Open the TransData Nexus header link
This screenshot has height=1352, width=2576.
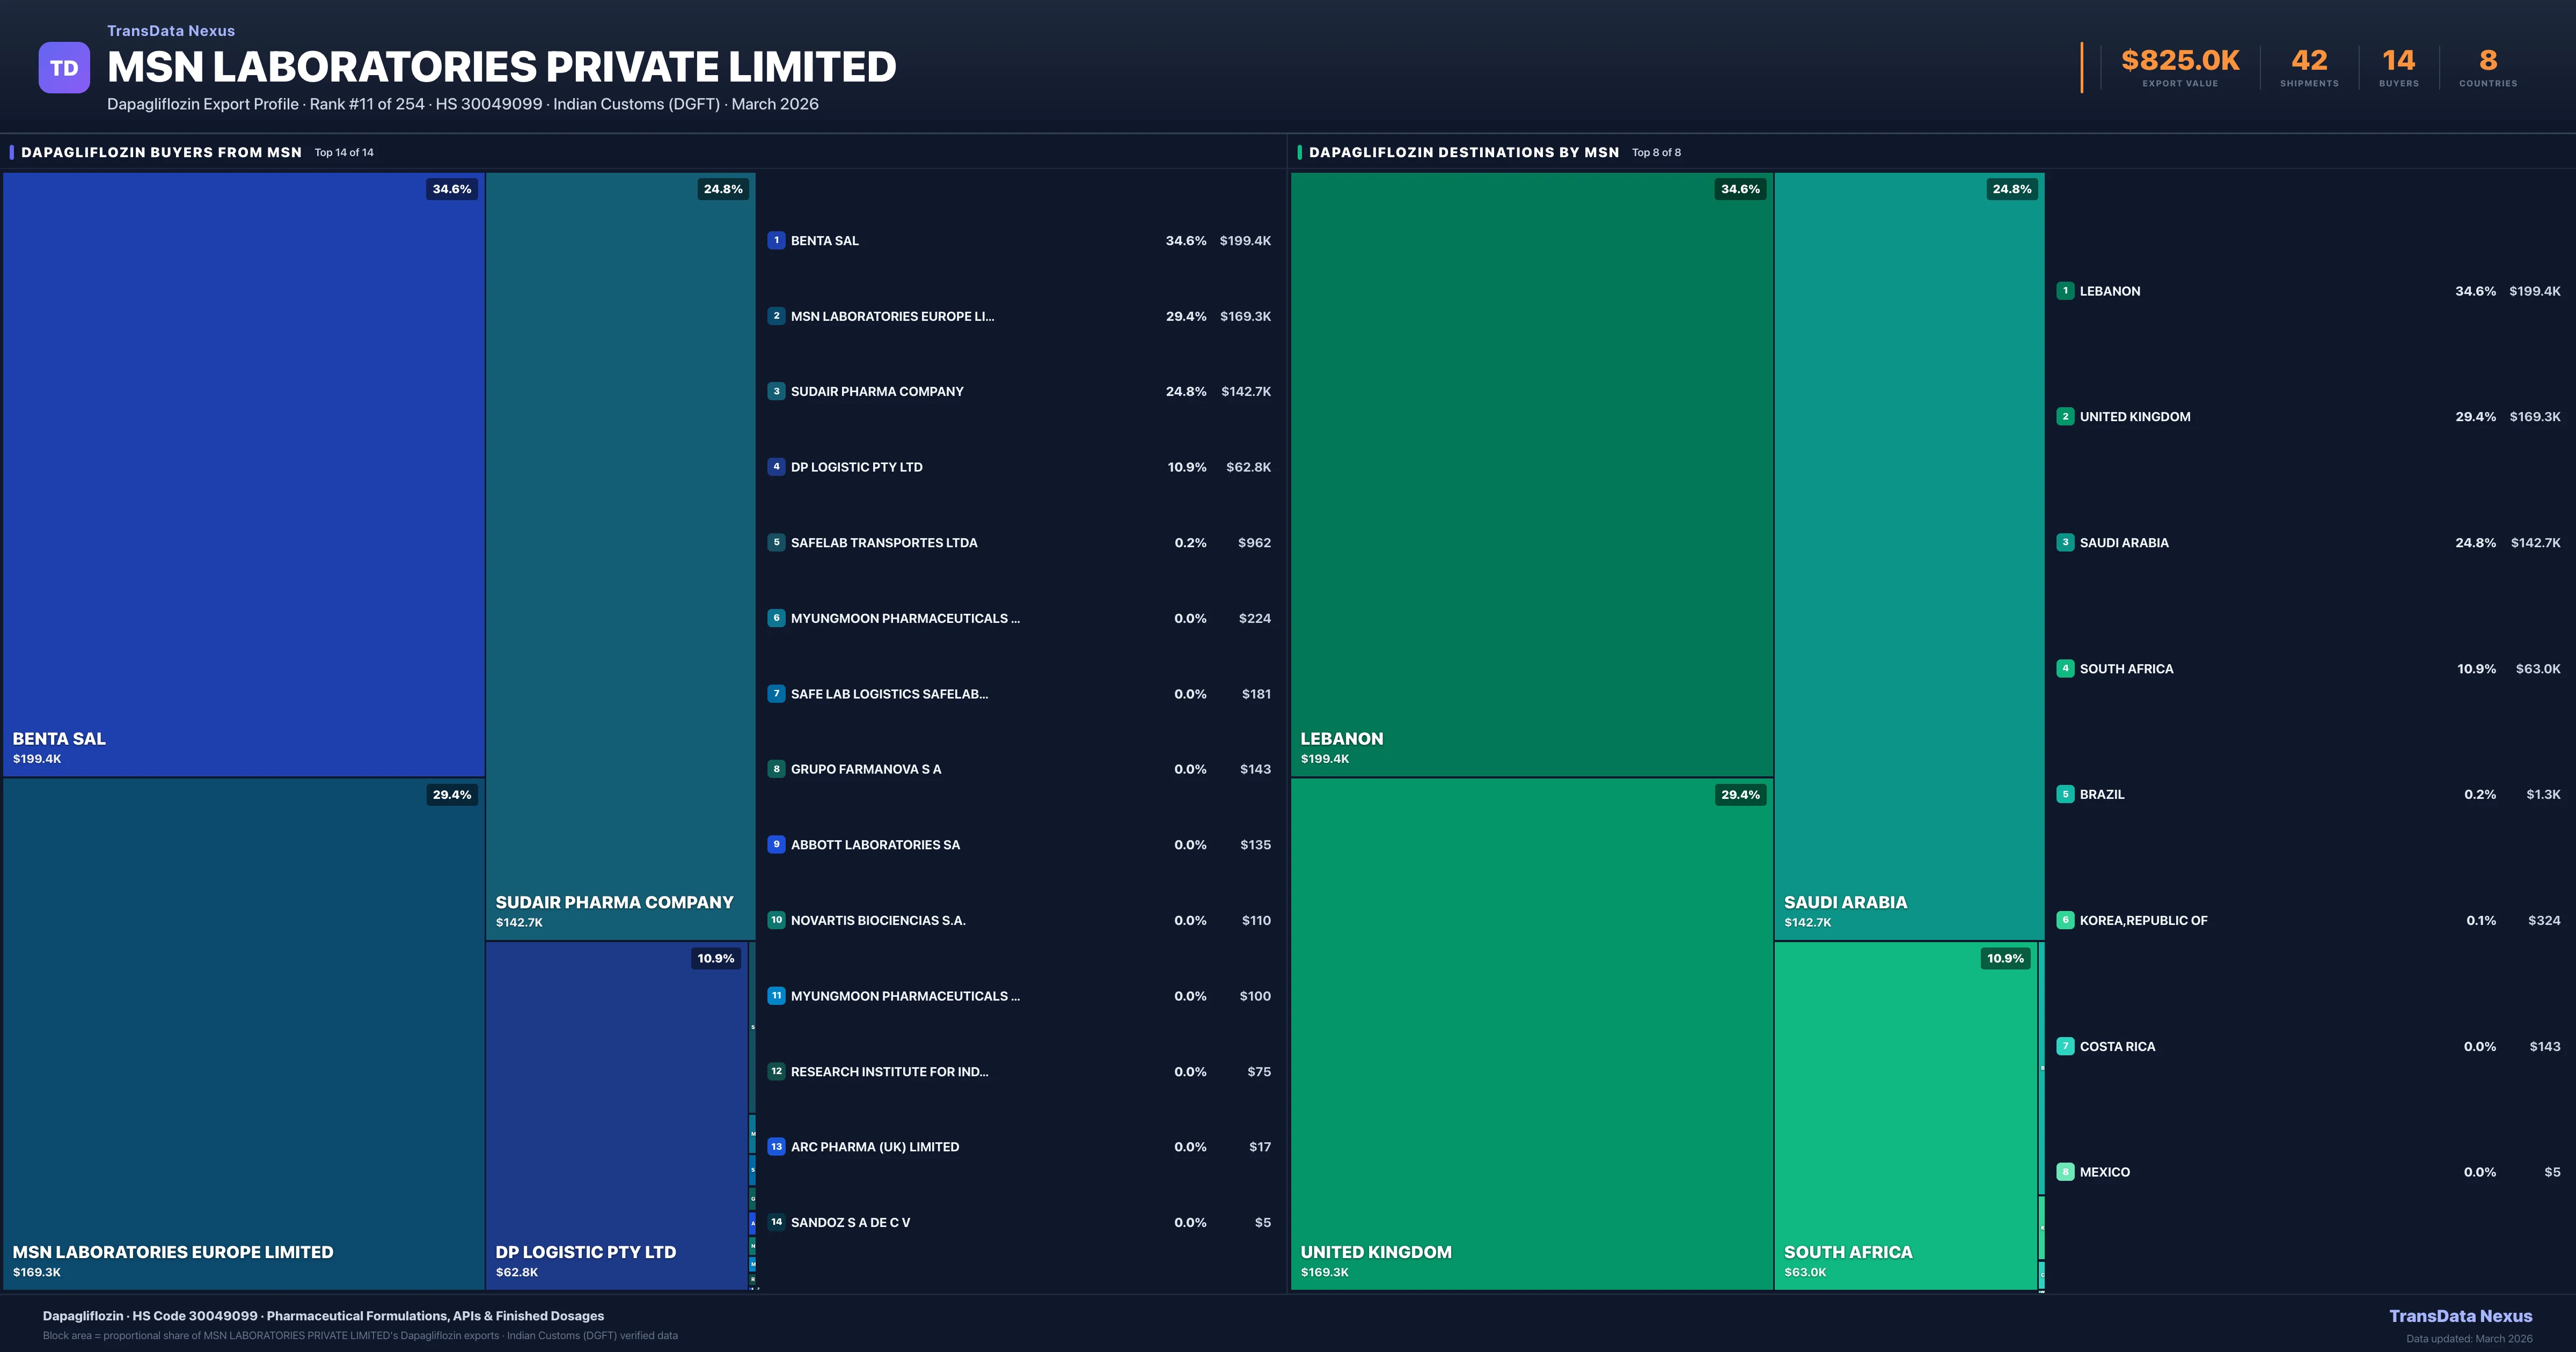tap(171, 31)
